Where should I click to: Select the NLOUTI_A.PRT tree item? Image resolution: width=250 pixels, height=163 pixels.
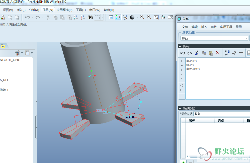coord(10,60)
